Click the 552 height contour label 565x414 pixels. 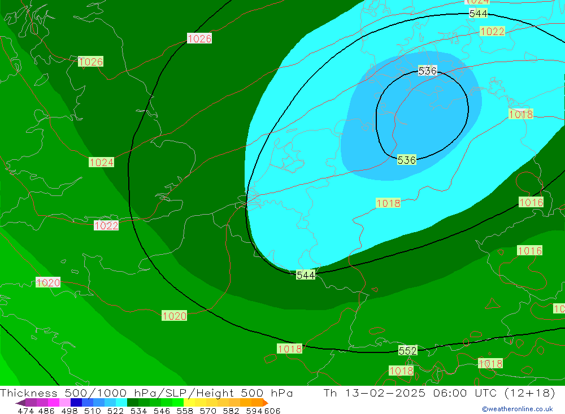[x=407, y=351]
